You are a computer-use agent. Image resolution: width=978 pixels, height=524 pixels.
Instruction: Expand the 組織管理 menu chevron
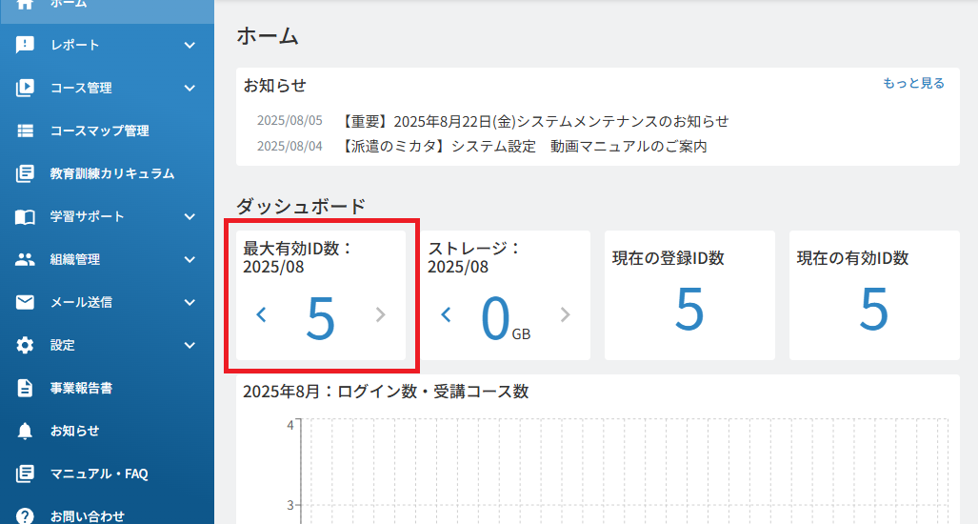coord(190,259)
